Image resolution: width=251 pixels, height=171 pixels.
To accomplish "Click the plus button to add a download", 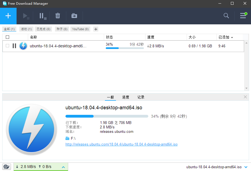I will point(8,16).
